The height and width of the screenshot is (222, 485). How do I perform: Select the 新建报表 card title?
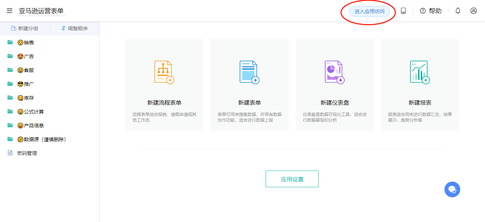[x=420, y=103]
